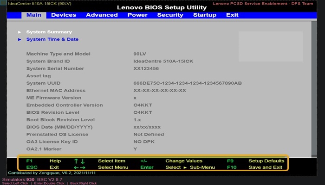Click the left arrow menu icon
This screenshot has width=325, height=185.
(76, 167)
